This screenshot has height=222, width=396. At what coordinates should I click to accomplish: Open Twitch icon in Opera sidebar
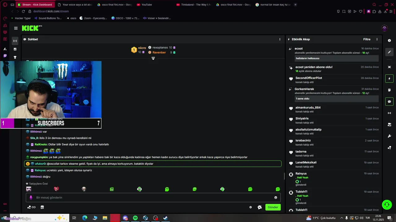[5, 56]
